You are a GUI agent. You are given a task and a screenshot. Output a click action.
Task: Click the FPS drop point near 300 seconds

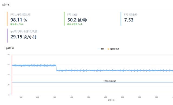pyautogui.click(x=56, y=68)
